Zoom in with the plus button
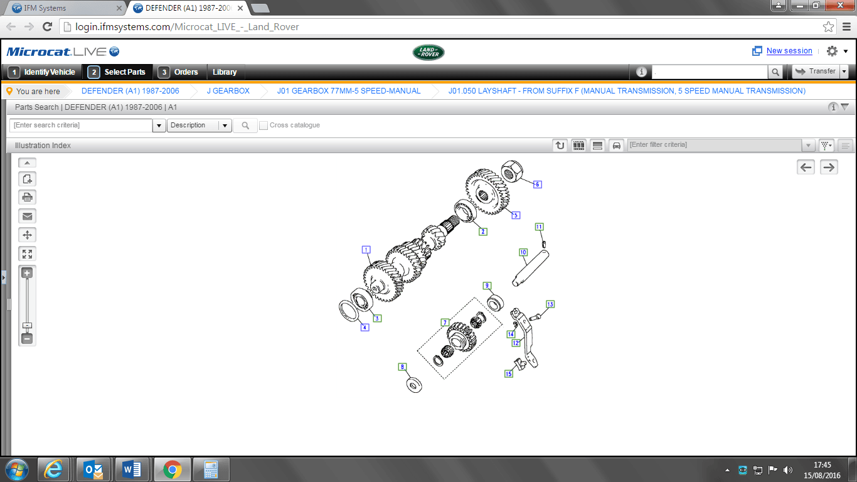The height and width of the screenshot is (482, 857). pyautogui.click(x=27, y=273)
